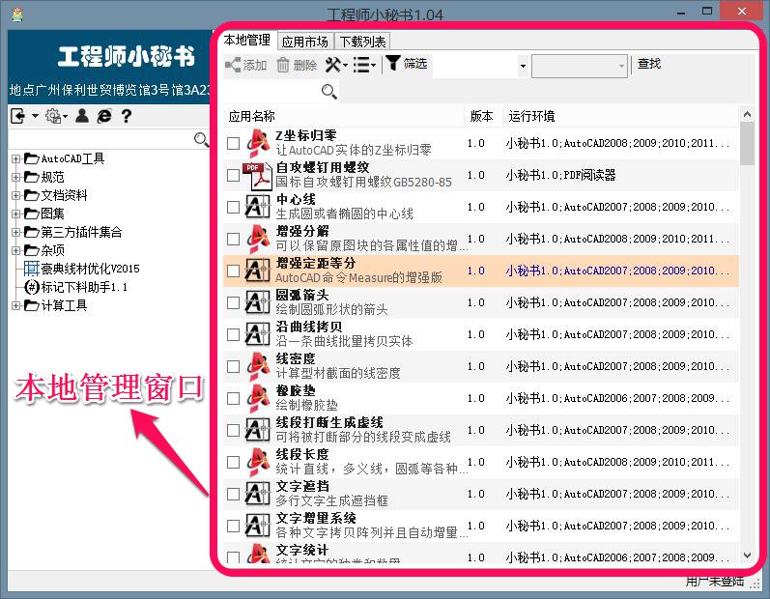Click the 添加 button label

click(255, 65)
